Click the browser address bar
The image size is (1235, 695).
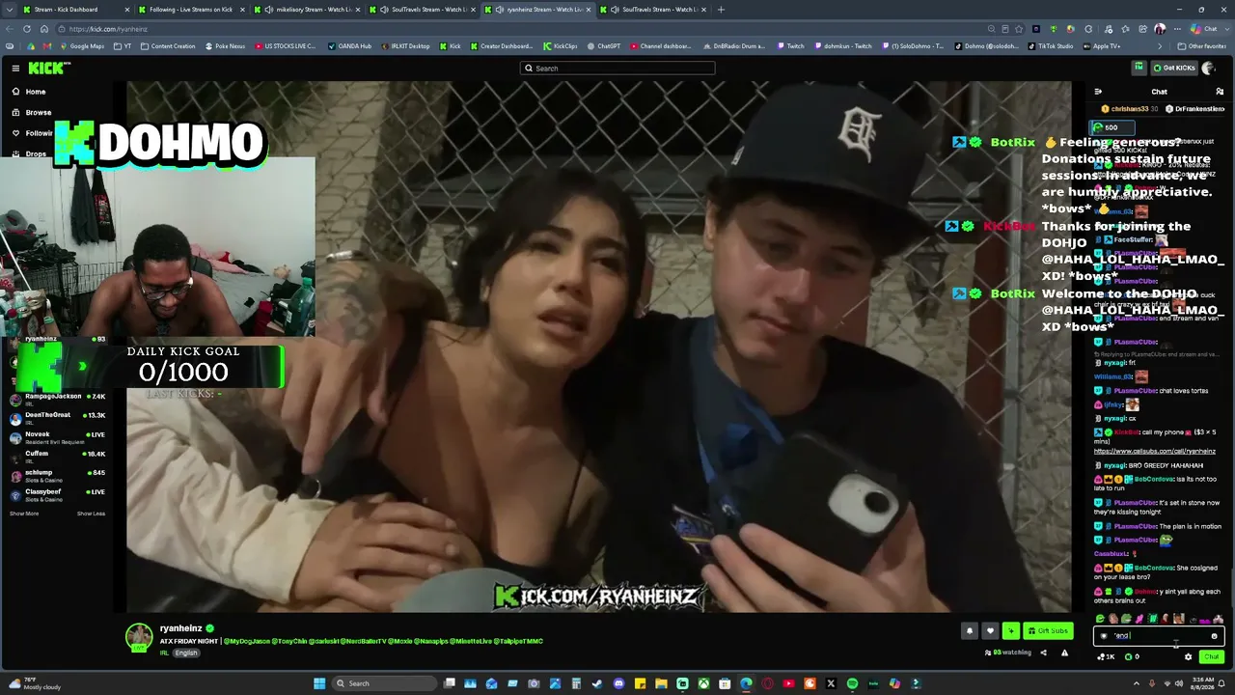pos(521,29)
